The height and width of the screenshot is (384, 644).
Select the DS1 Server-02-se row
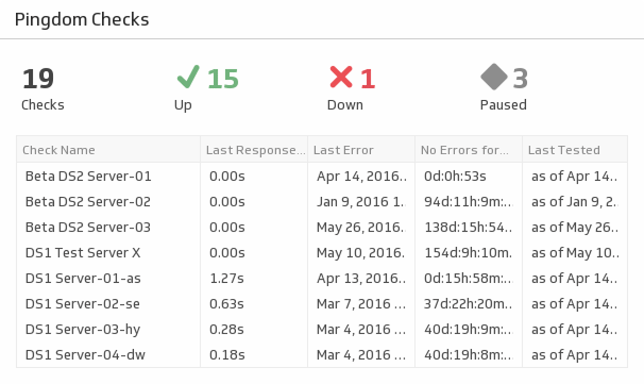[82, 304]
